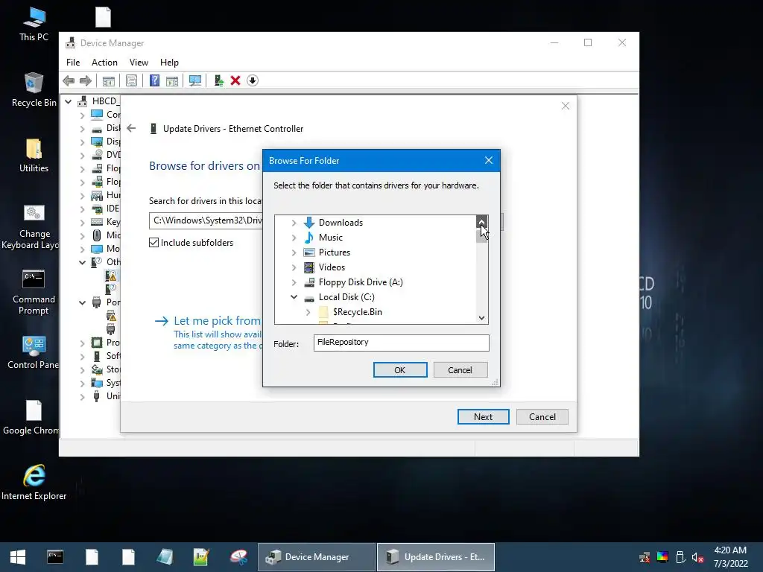Click the Update driver toolbar icon
This screenshot has height=572, width=763.
218,80
